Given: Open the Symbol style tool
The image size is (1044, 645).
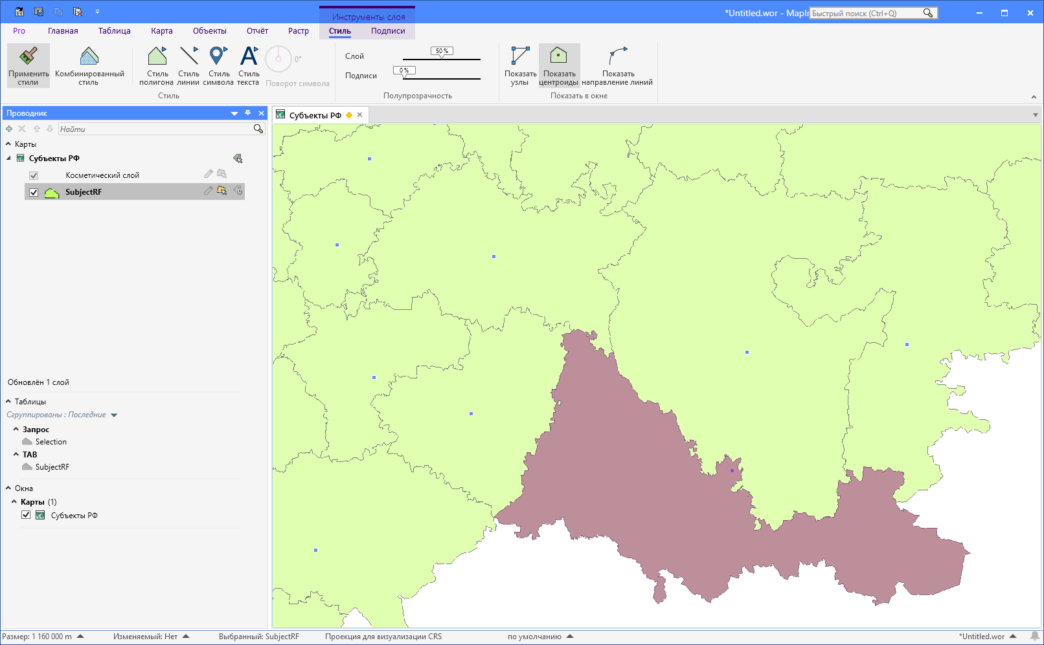Looking at the screenshot, I should point(218,57).
